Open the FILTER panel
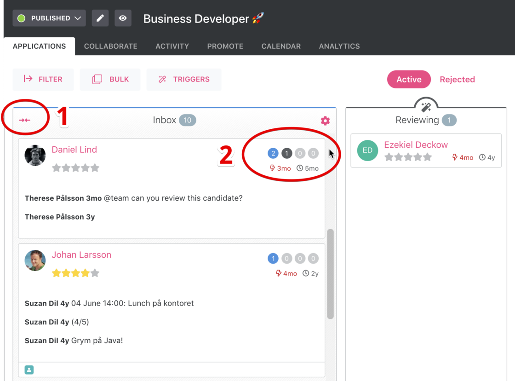Screen dimensions: 515x381 coord(43,79)
